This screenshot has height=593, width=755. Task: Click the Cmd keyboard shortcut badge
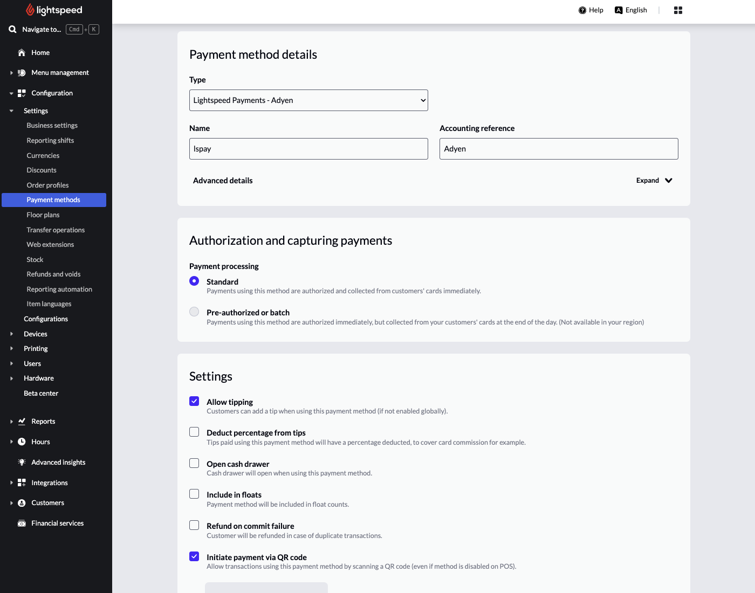(74, 30)
